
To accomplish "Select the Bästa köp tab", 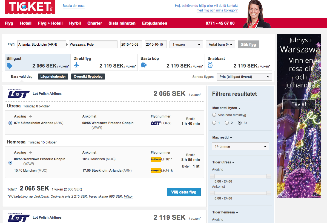I will coord(172,62).
